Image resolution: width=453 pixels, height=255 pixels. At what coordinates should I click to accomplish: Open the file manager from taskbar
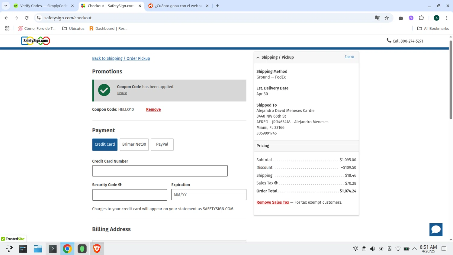38,249
